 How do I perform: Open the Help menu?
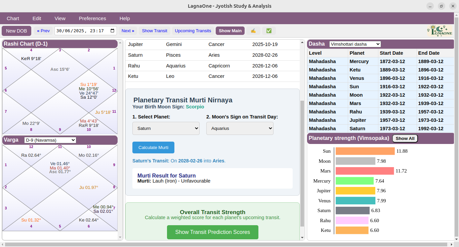click(x=125, y=18)
